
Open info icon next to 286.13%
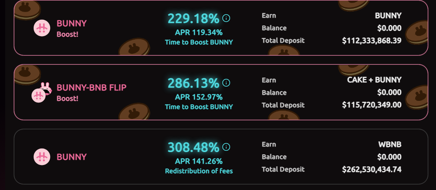226,83
